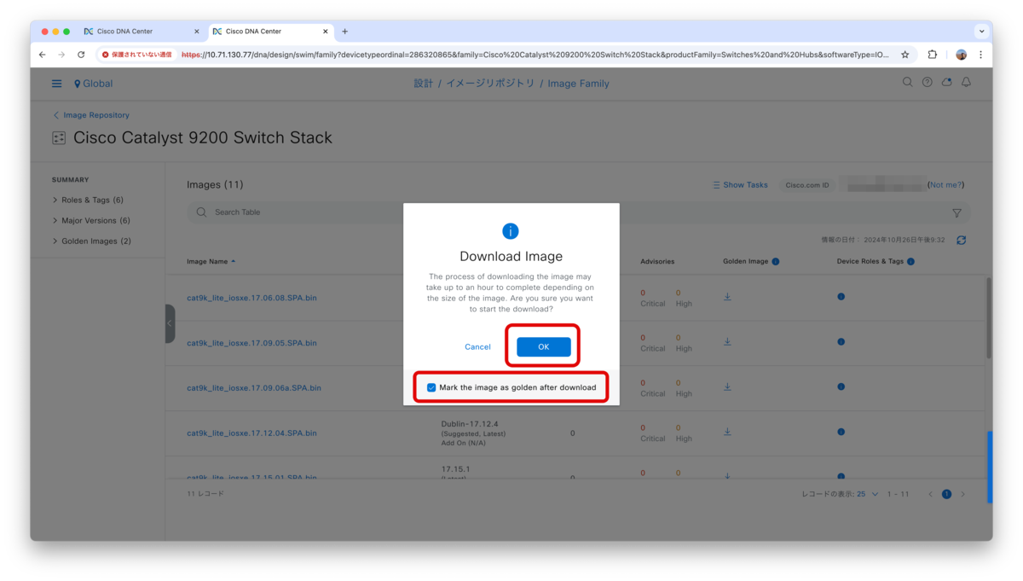Download golden image for 17.12.04 row
The width and height of the screenshot is (1023, 581).
tap(727, 432)
